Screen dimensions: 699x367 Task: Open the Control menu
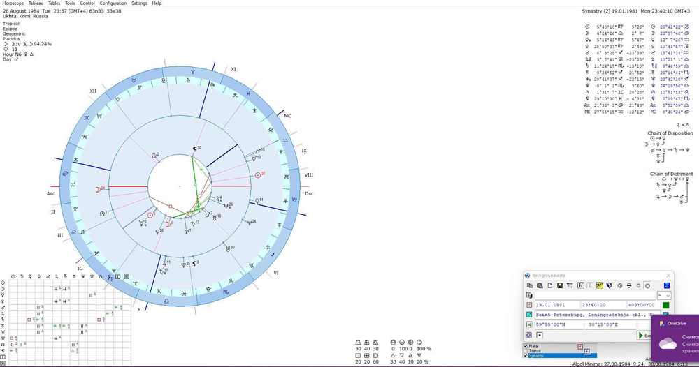pyautogui.click(x=87, y=3)
